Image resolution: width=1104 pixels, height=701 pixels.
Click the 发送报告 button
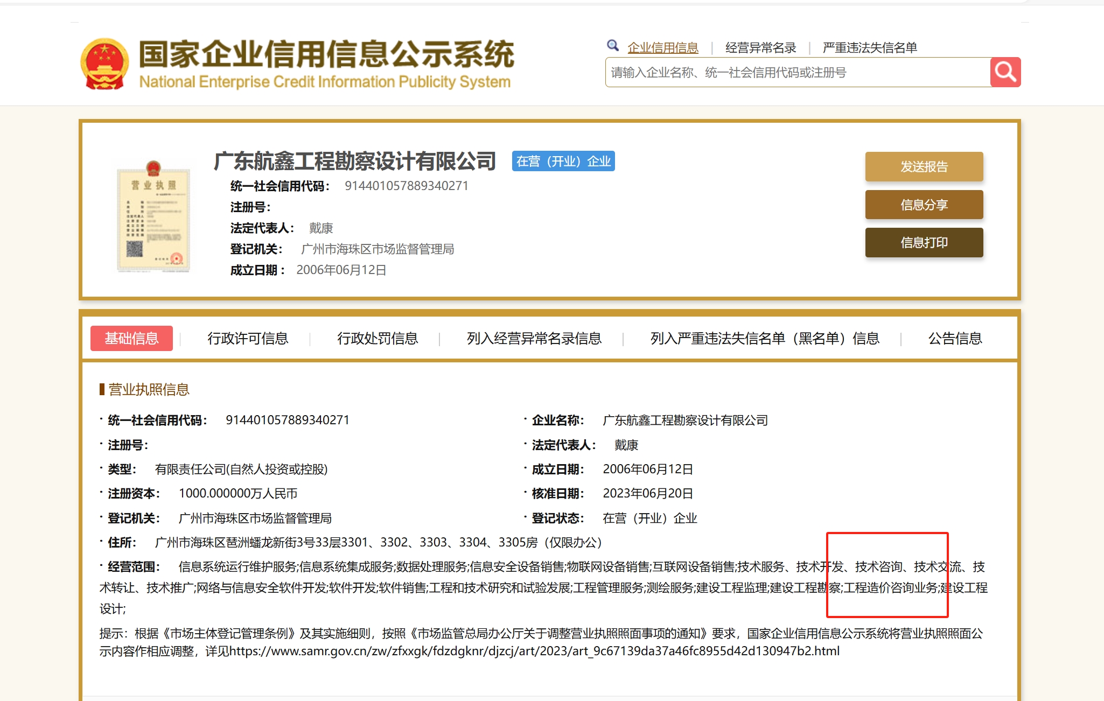[x=924, y=167]
